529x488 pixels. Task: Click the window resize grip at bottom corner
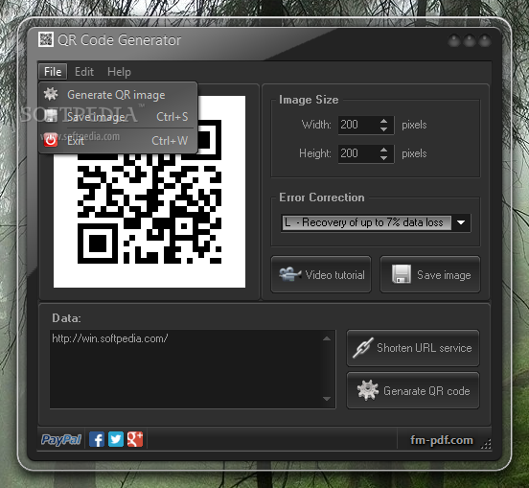pyautogui.click(x=486, y=445)
